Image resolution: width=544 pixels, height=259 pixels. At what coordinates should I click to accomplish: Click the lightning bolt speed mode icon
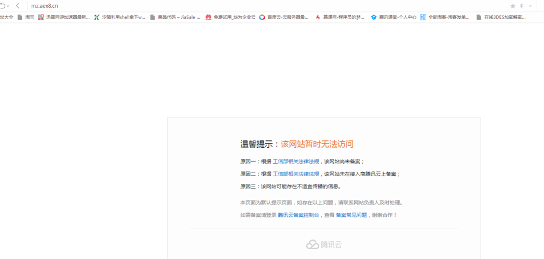tap(522, 6)
